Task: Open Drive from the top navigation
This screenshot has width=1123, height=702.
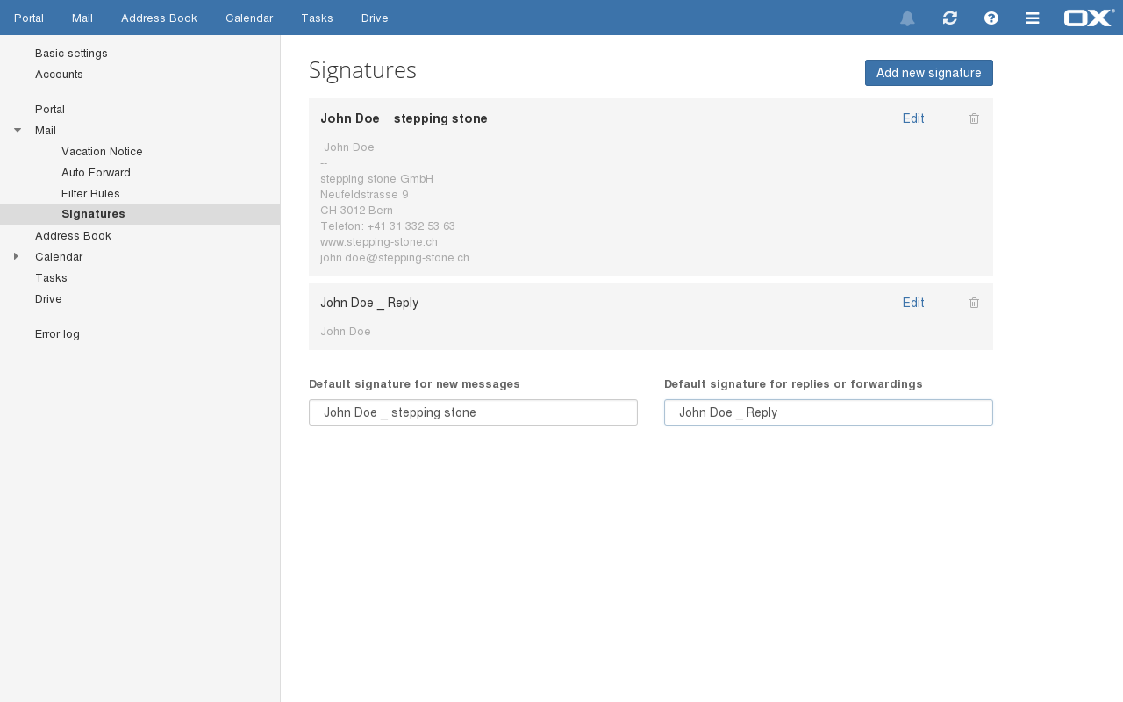Action: coord(375,18)
